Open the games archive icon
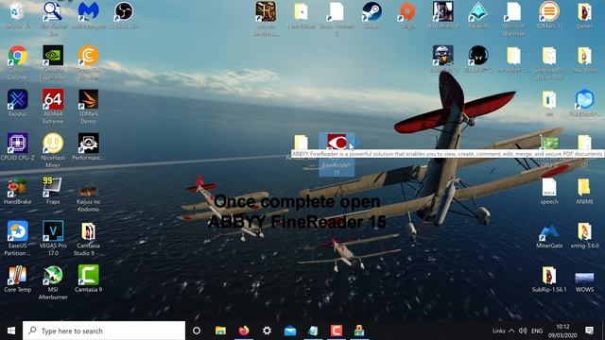 coord(584,16)
